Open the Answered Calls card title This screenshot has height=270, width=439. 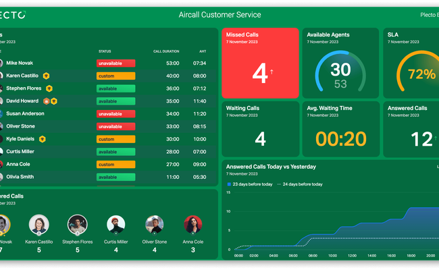407,108
